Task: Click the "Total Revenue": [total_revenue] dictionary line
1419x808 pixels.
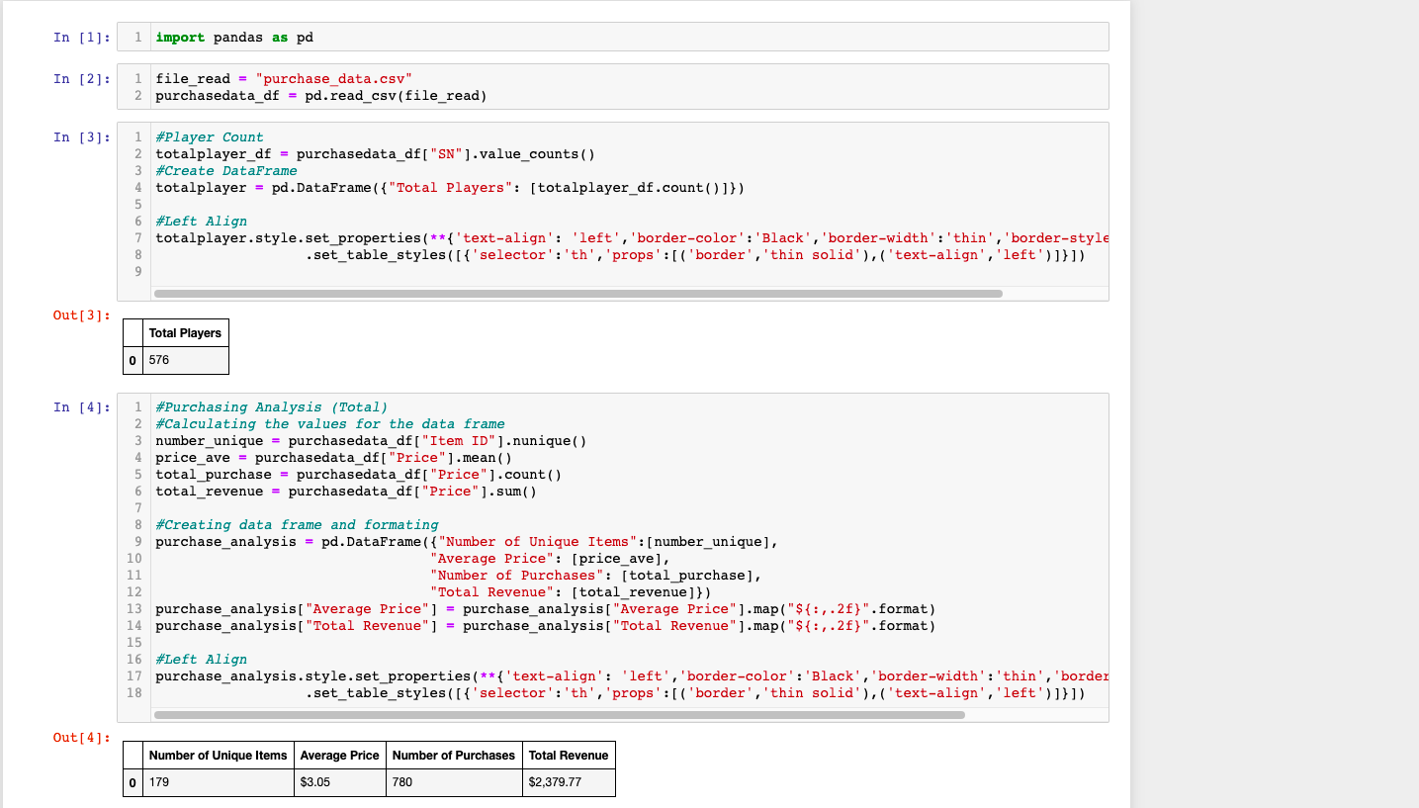Action: click(x=571, y=592)
